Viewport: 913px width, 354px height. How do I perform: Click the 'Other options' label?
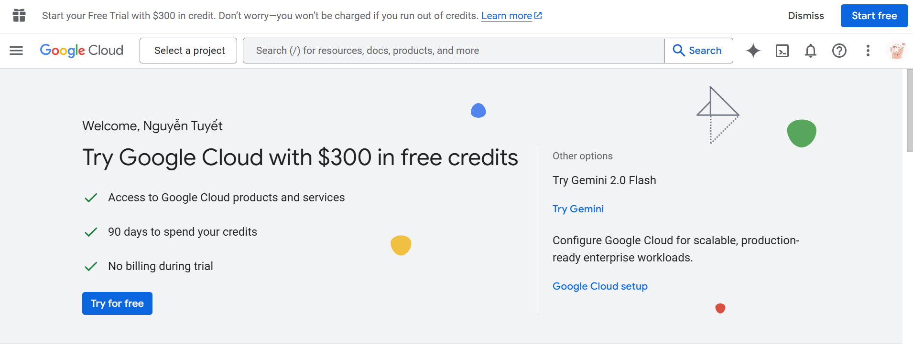click(583, 156)
